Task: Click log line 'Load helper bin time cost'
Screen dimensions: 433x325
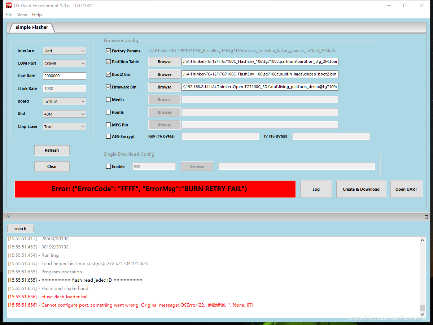Action: point(78,264)
